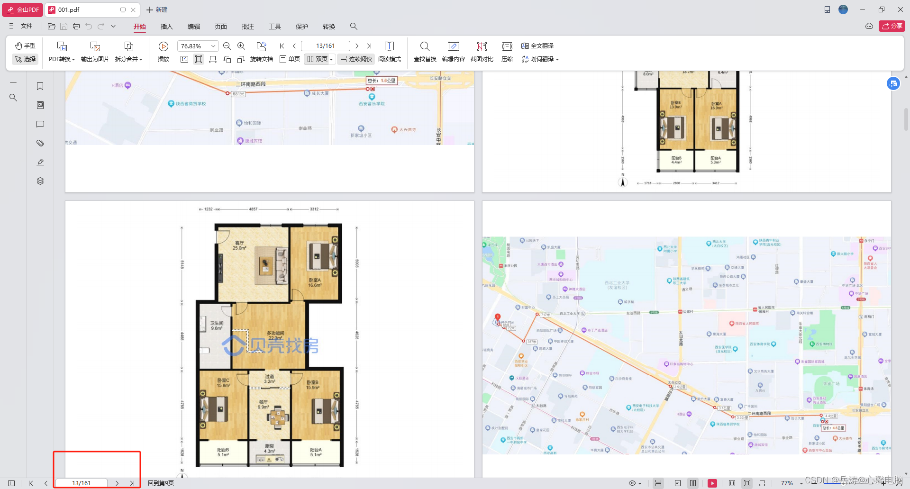Switch to the 工具 tab

click(x=275, y=27)
